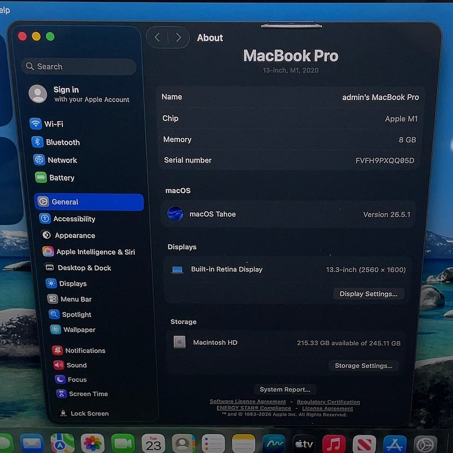Open the Regulatory Certification link
Image resolution: width=453 pixels, height=453 pixels.
click(328, 401)
